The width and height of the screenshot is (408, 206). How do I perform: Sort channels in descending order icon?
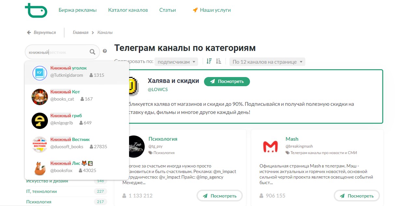[209, 61]
